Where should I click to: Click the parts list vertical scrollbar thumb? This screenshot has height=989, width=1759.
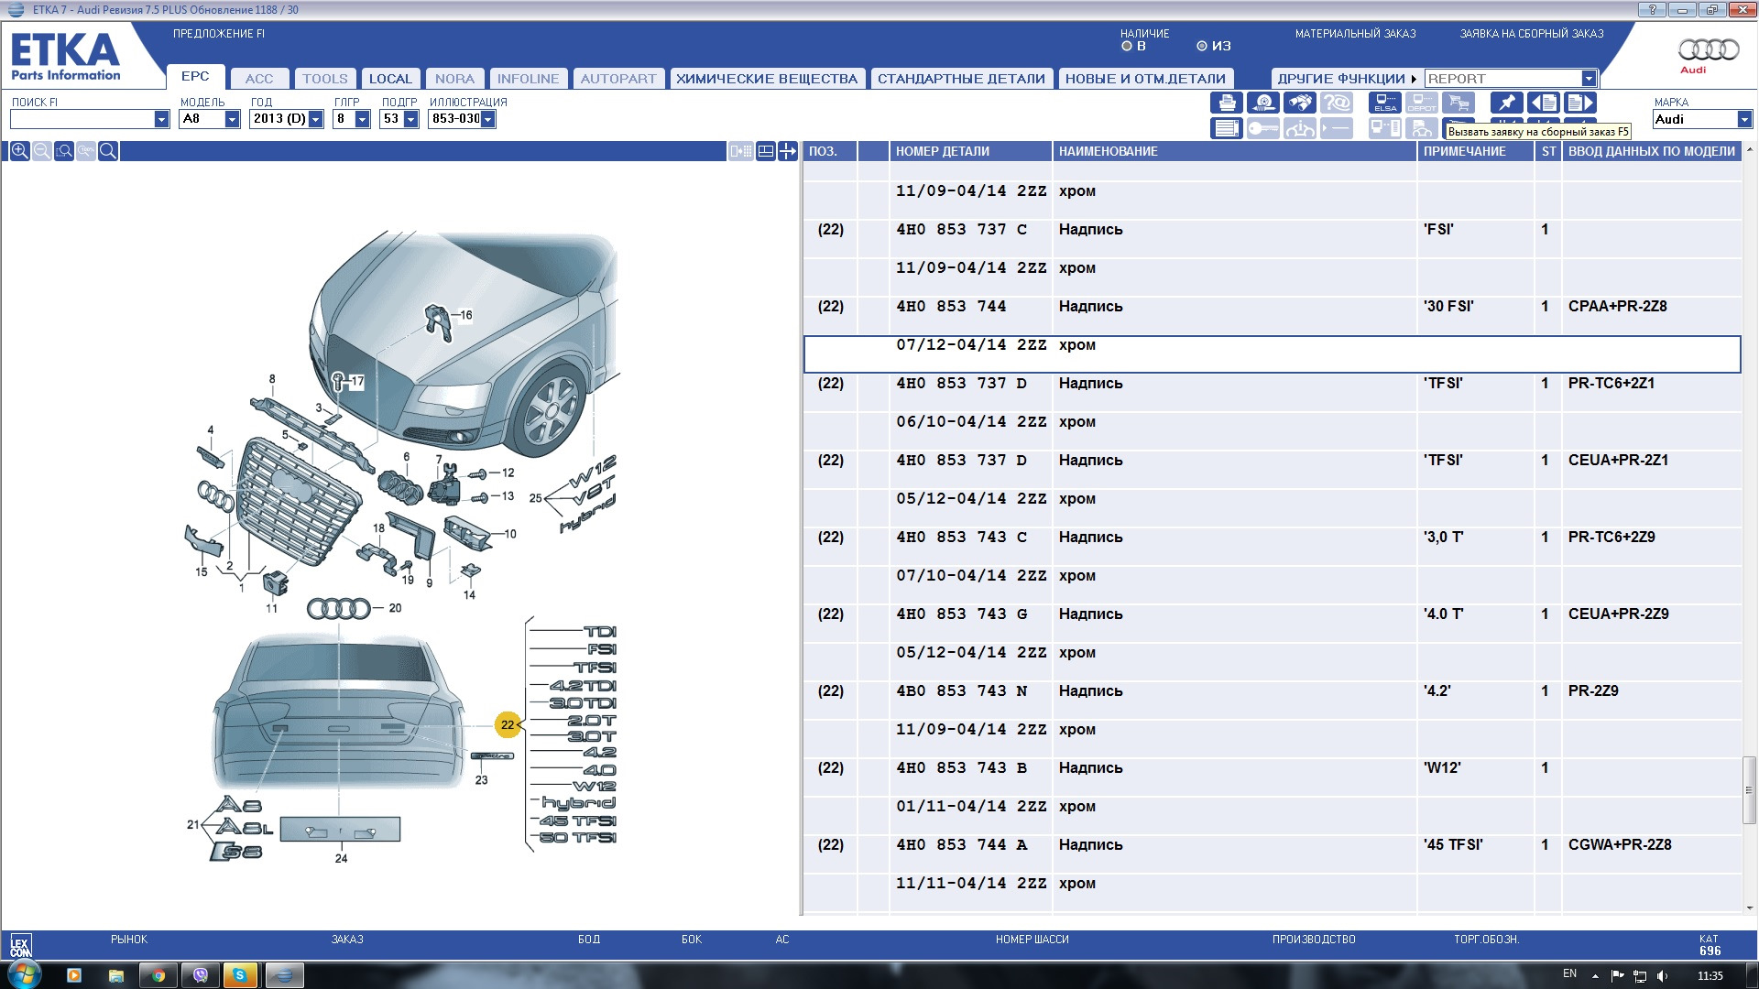point(1750,790)
